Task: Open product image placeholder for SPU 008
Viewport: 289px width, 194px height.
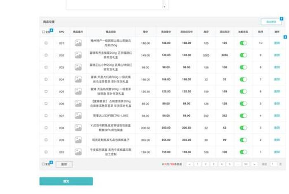Action: (78, 128)
